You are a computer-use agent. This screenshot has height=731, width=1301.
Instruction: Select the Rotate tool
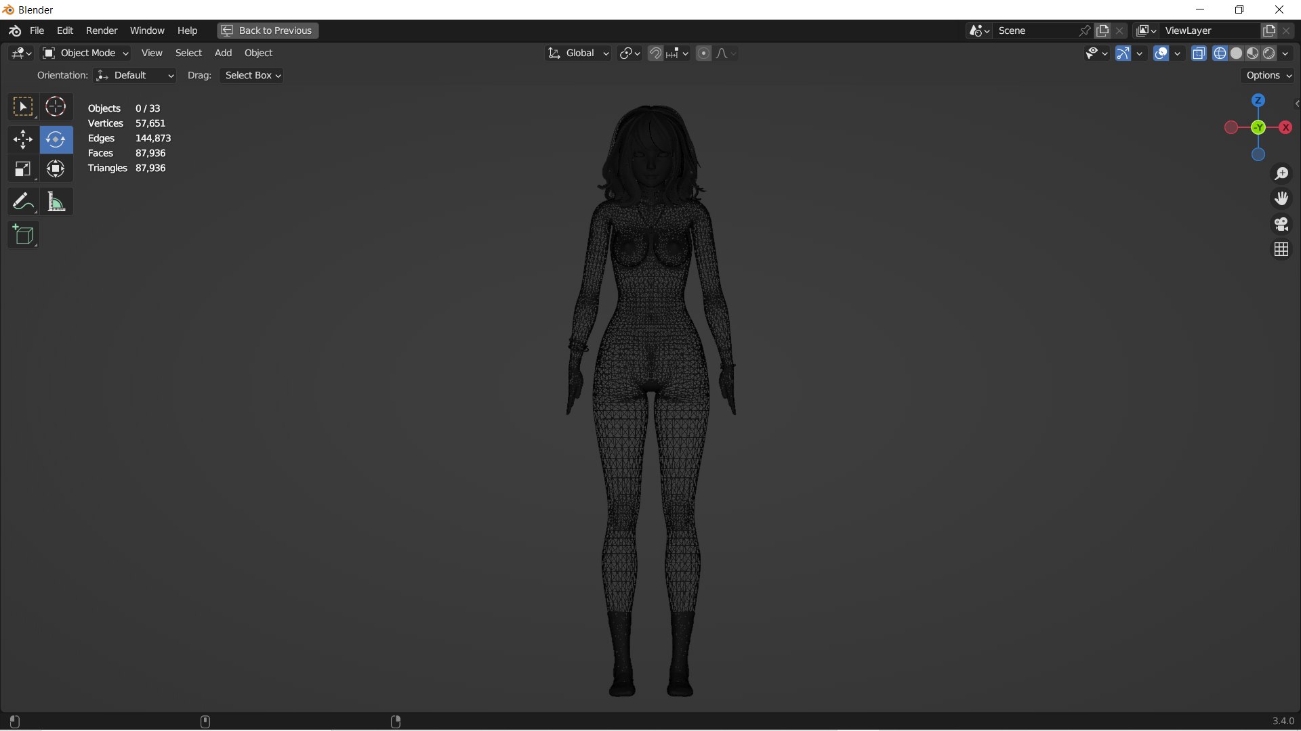56,139
